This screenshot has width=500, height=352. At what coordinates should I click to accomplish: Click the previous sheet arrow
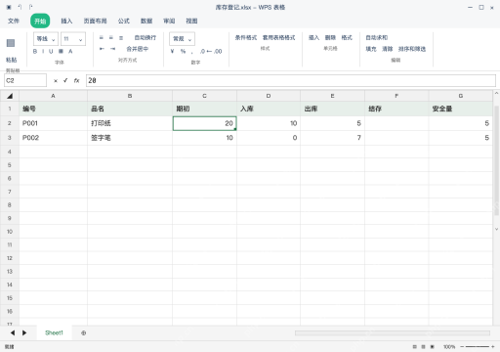click(13, 332)
